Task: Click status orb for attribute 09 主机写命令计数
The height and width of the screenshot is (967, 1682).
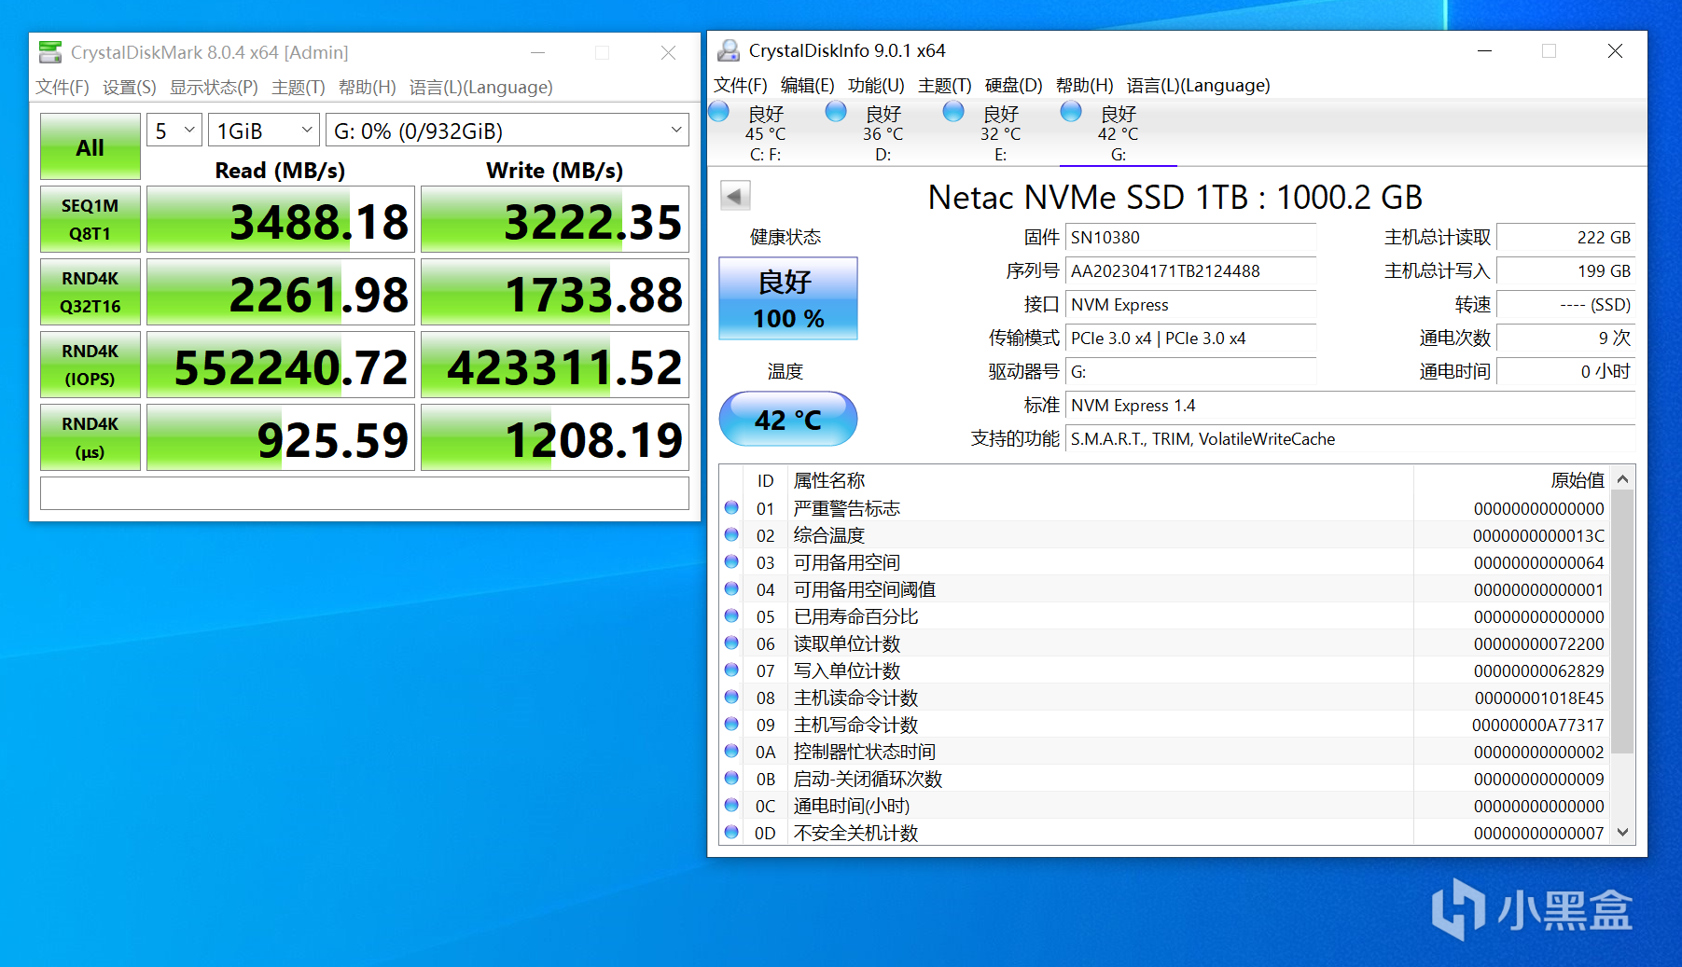Action: pyautogui.click(x=732, y=725)
